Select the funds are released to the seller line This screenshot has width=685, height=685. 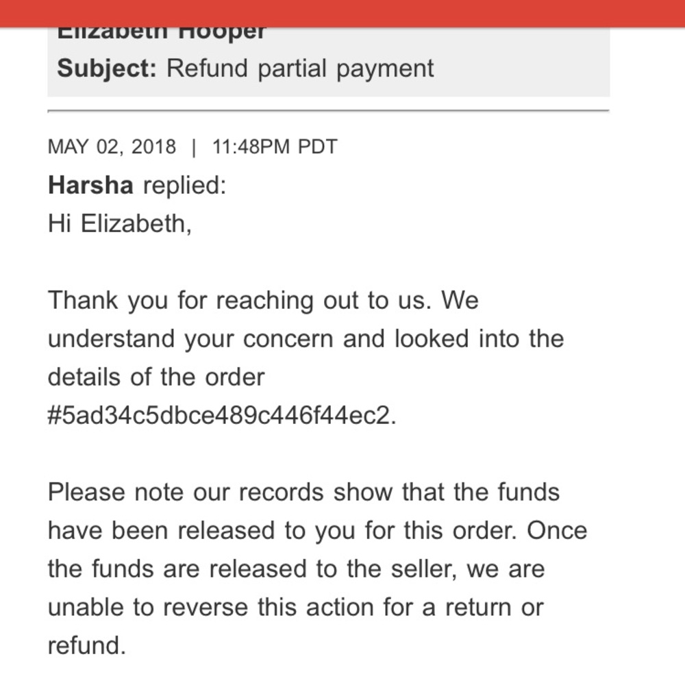pyautogui.click(x=296, y=569)
